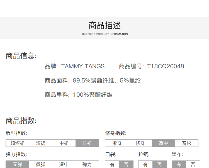Toggle 口袋 to 有
This screenshot has width=209, height=168.
[x=112, y=164]
